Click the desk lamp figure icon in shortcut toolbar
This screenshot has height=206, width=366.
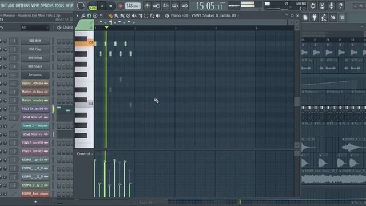tap(324, 18)
